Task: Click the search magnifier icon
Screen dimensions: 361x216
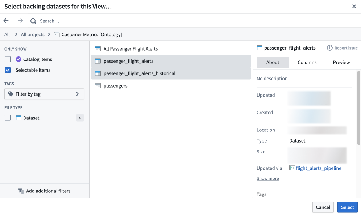Action: click(33, 21)
